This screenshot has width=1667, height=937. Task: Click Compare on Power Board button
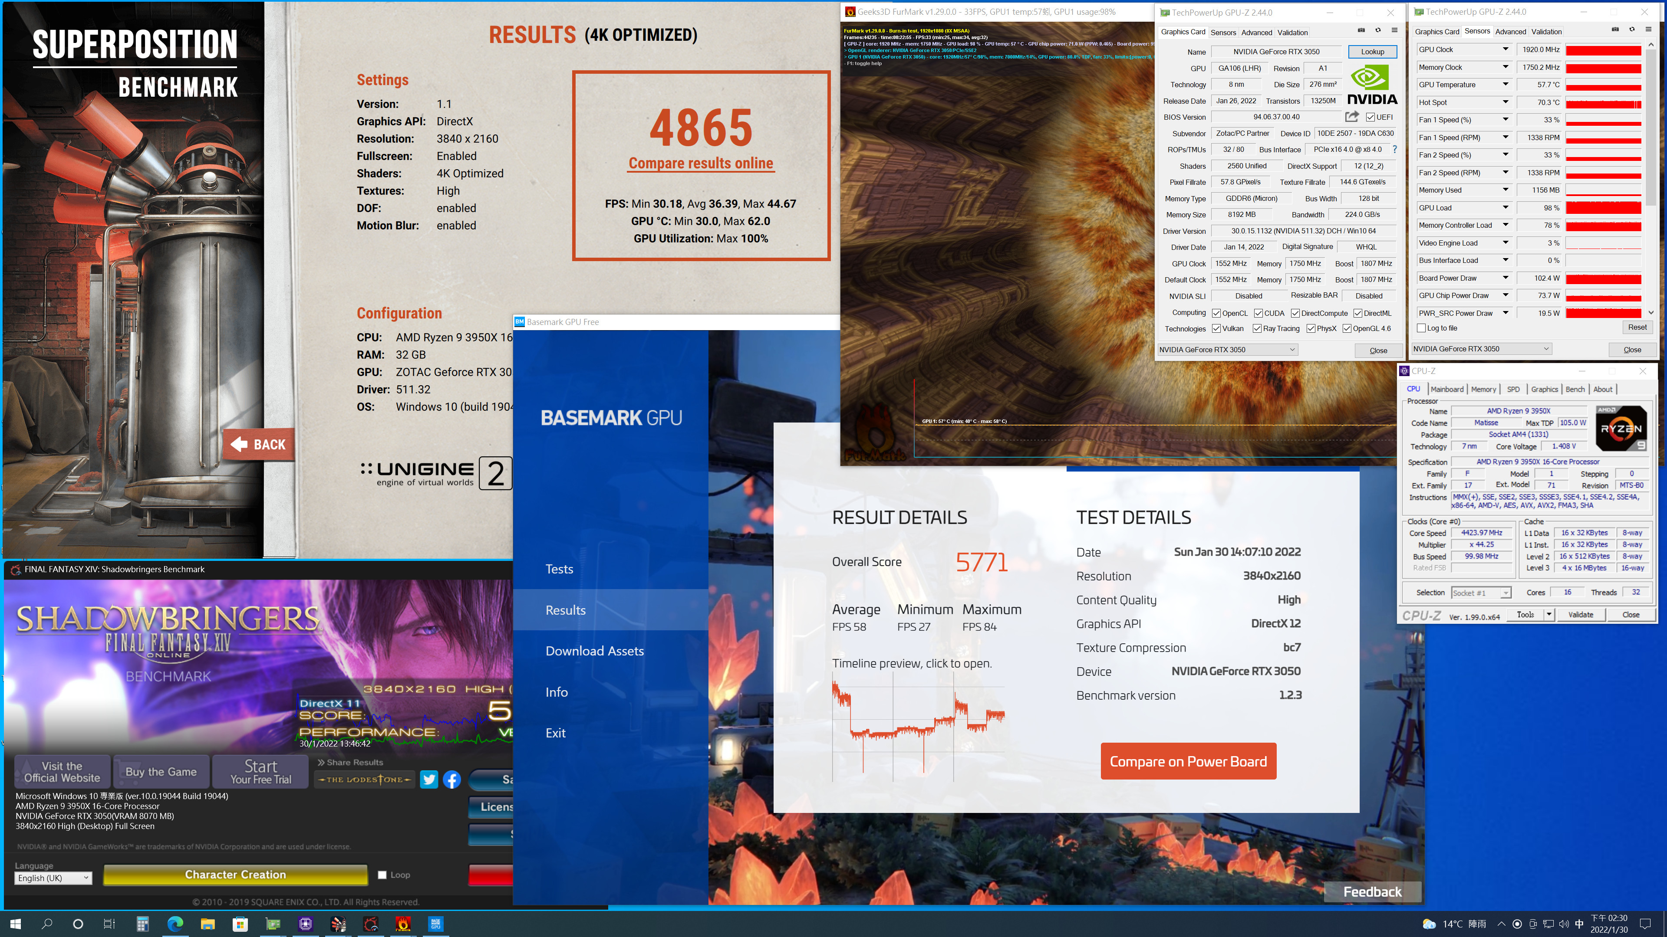tap(1188, 761)
